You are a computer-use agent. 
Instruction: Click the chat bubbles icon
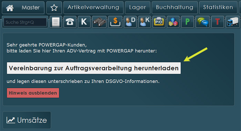[x=202, y=22]
